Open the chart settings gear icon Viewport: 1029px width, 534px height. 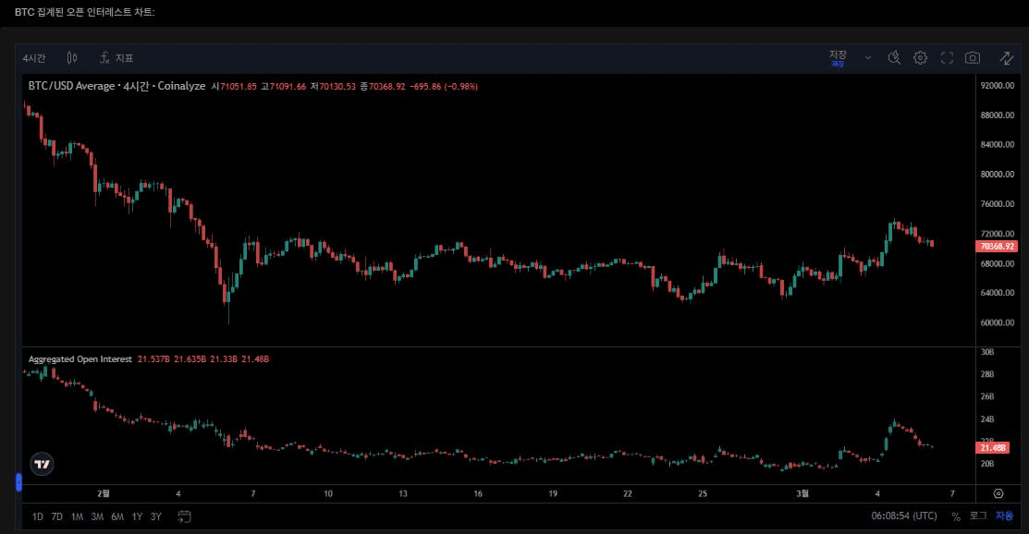click(x=920, y=57)
